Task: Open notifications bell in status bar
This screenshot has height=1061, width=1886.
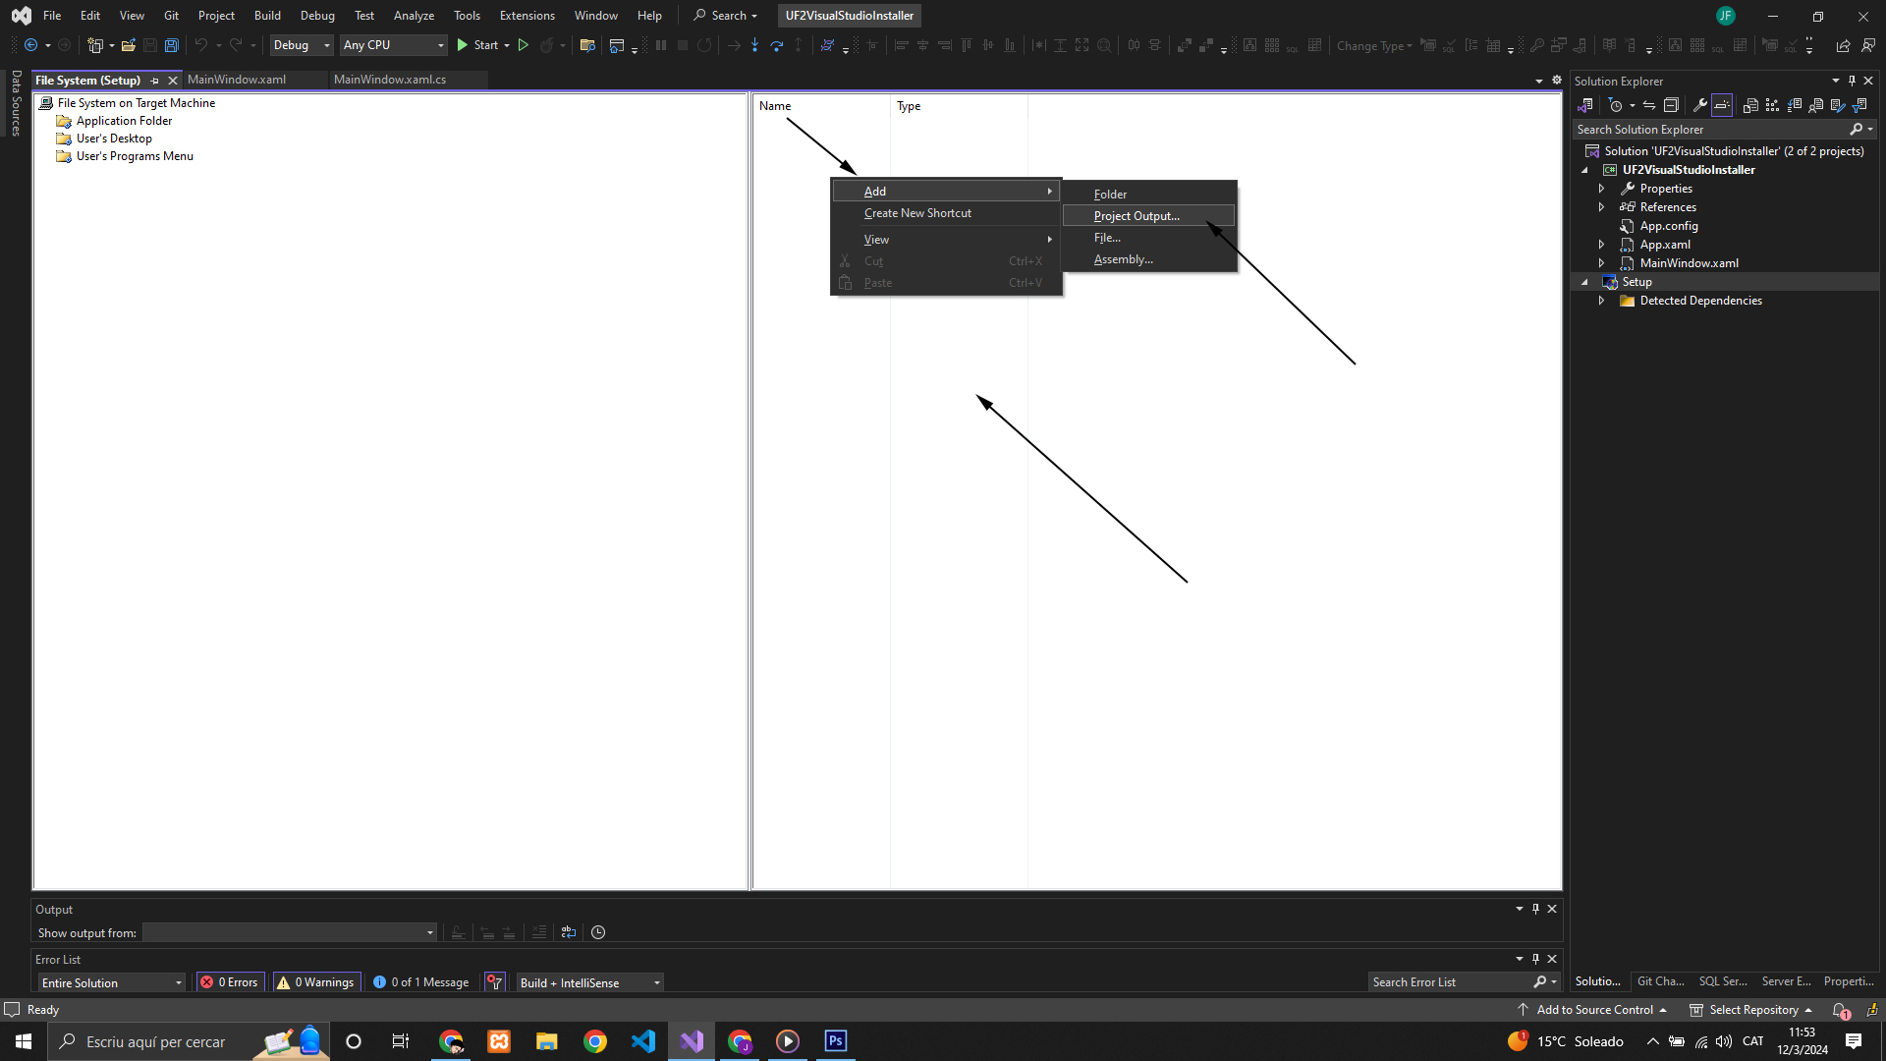Action: [x=1841, y=1010]
